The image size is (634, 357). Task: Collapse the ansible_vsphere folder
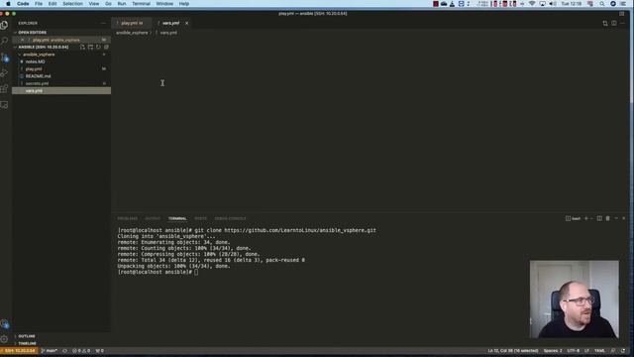(x=61, y=55)
